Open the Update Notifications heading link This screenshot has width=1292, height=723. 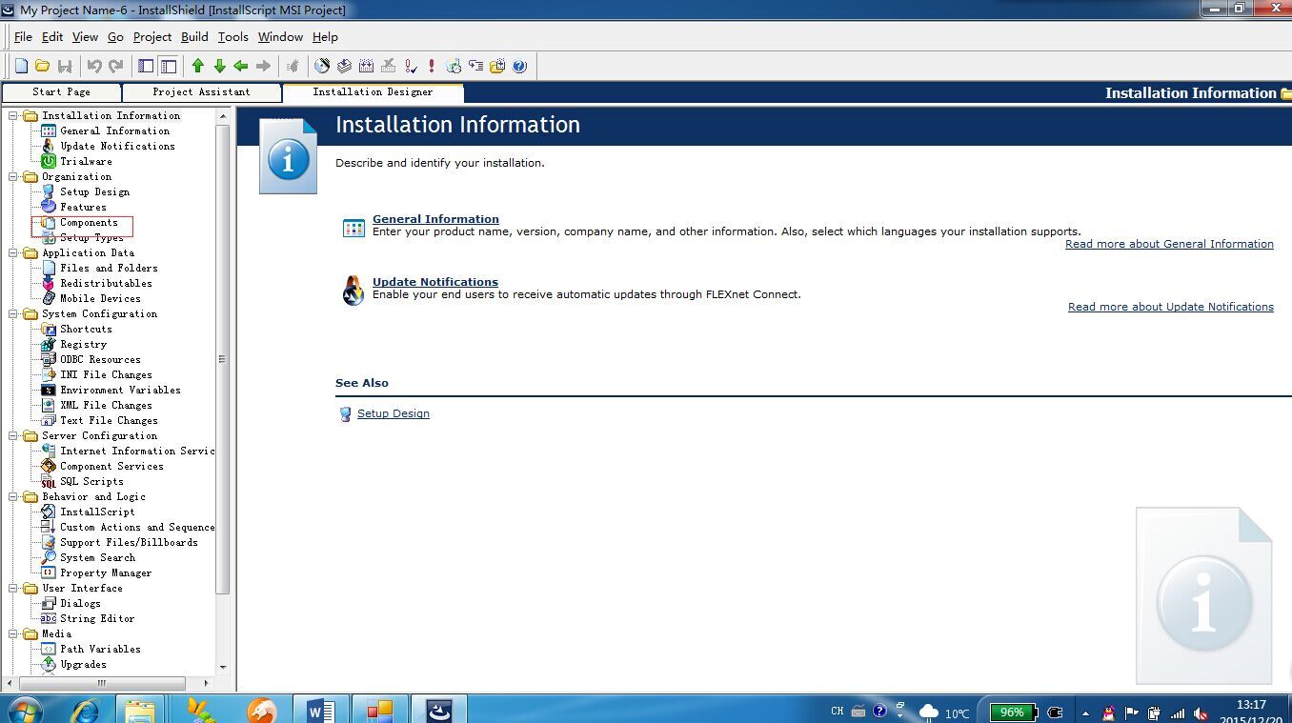(x=435, y=282)
